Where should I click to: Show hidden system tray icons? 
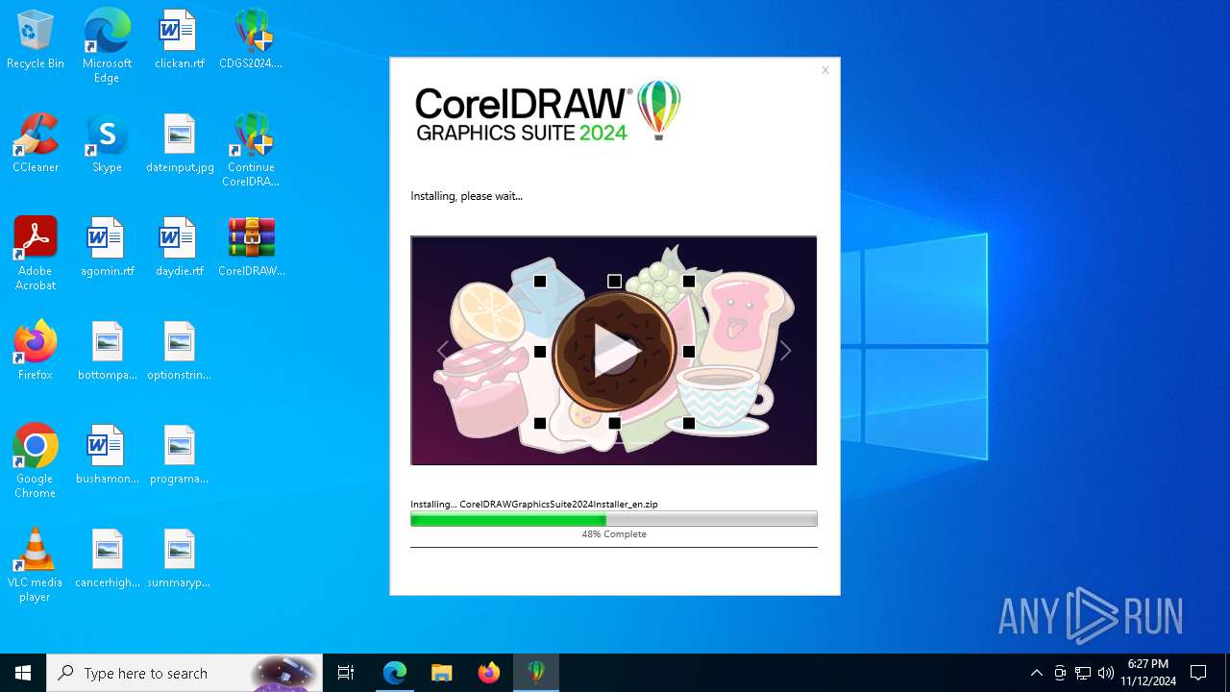1036,673
